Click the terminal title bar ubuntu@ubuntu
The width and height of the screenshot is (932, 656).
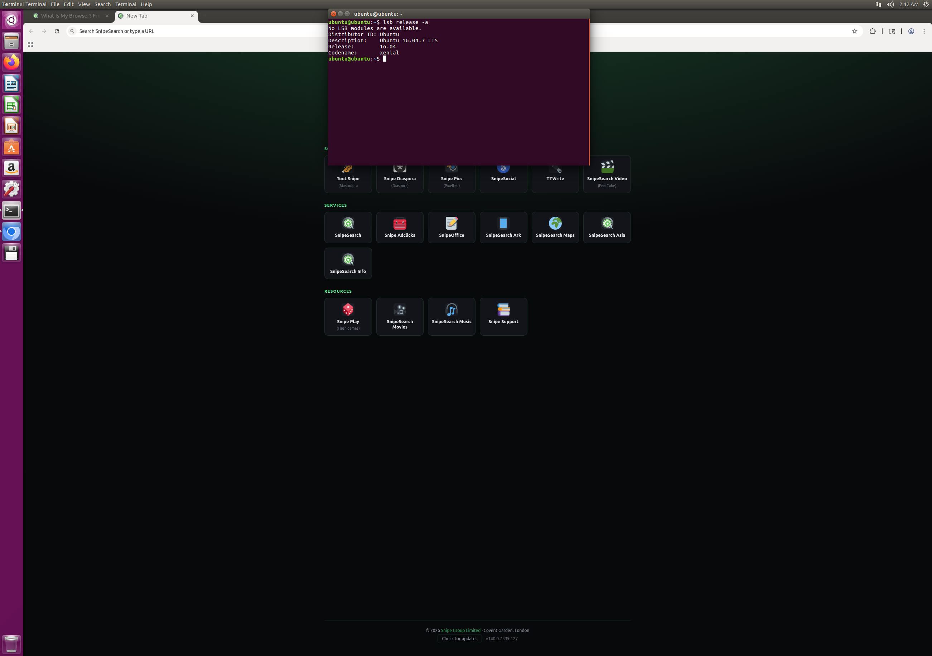pyautogui.click(x=459, y=14)
